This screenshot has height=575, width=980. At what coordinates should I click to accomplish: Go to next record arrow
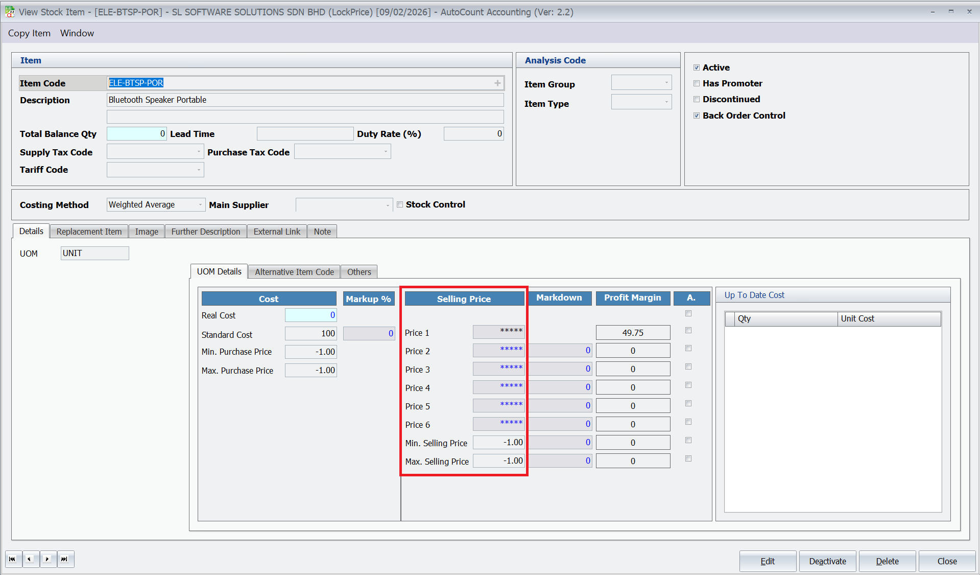pos(47,559)
